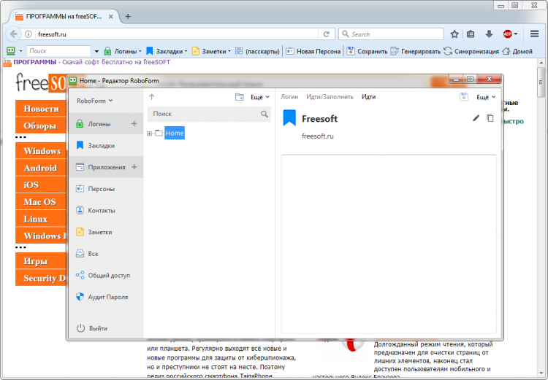Click Выйти to log out
Image resolution: width=548 pixels, height=380 pixels.
[x=92, y=328]
